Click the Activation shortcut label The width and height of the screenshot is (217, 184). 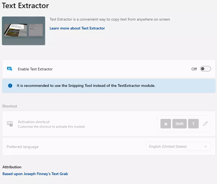[34, 122]
